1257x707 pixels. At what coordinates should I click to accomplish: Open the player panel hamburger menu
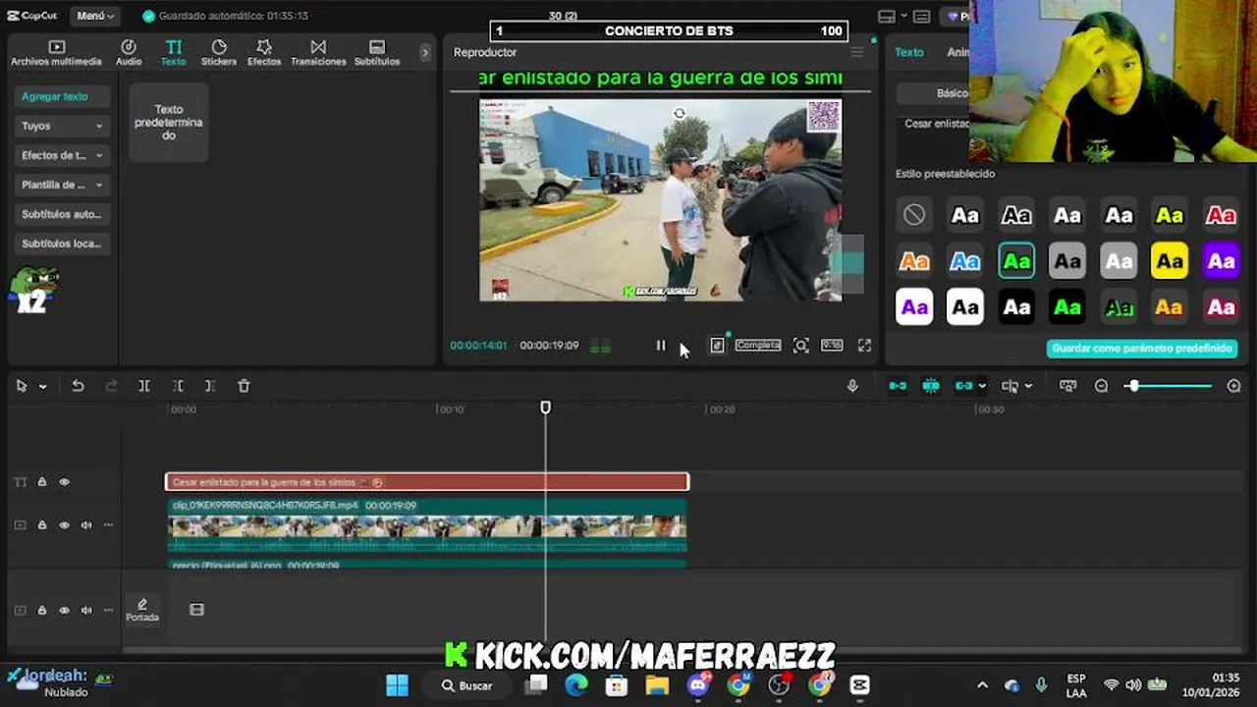[x=857, y=52]
